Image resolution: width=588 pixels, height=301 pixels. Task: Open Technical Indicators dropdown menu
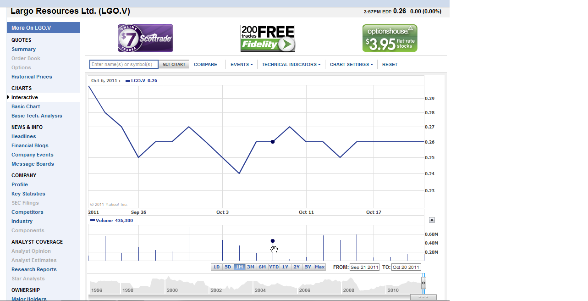click(291, 65)
